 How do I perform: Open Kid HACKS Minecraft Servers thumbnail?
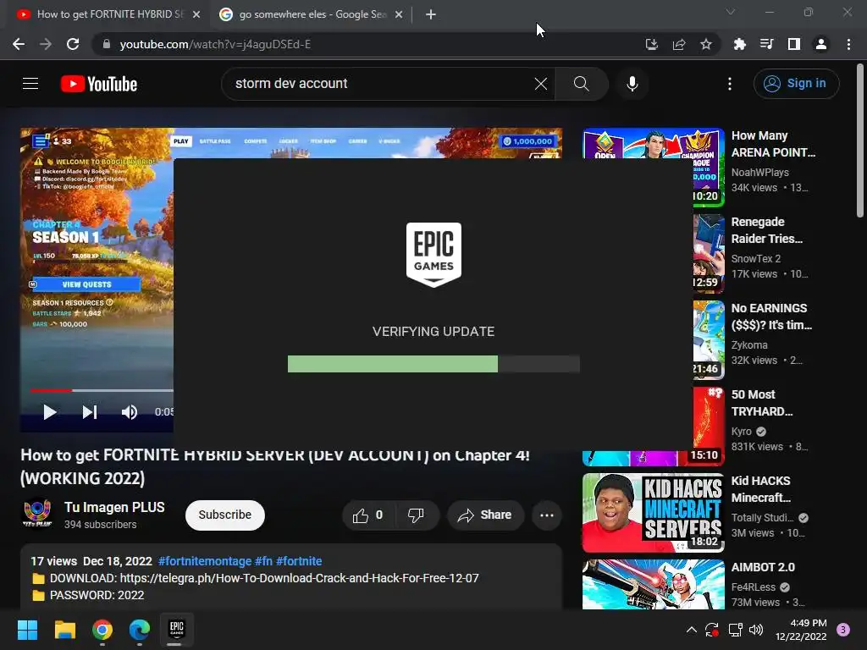(653, 512)
